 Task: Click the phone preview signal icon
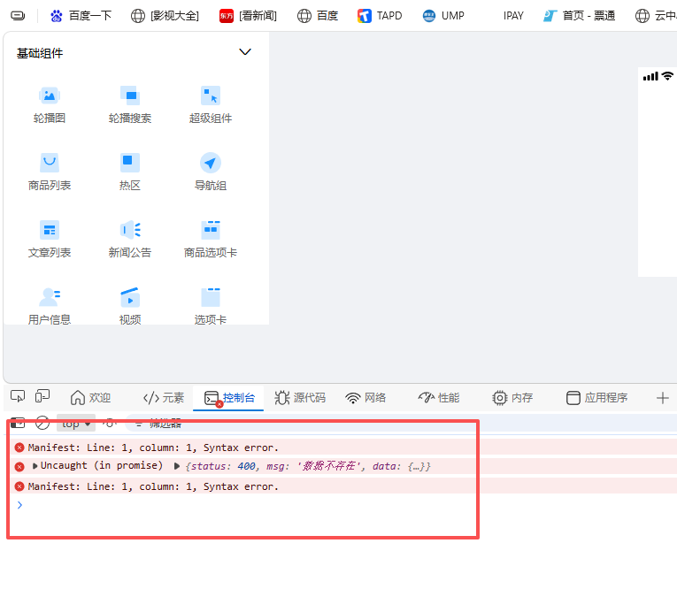tap(650, 76)
